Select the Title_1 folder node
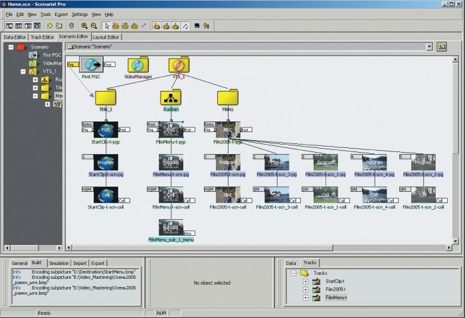 pyautogui.click(x=106, y=98)
